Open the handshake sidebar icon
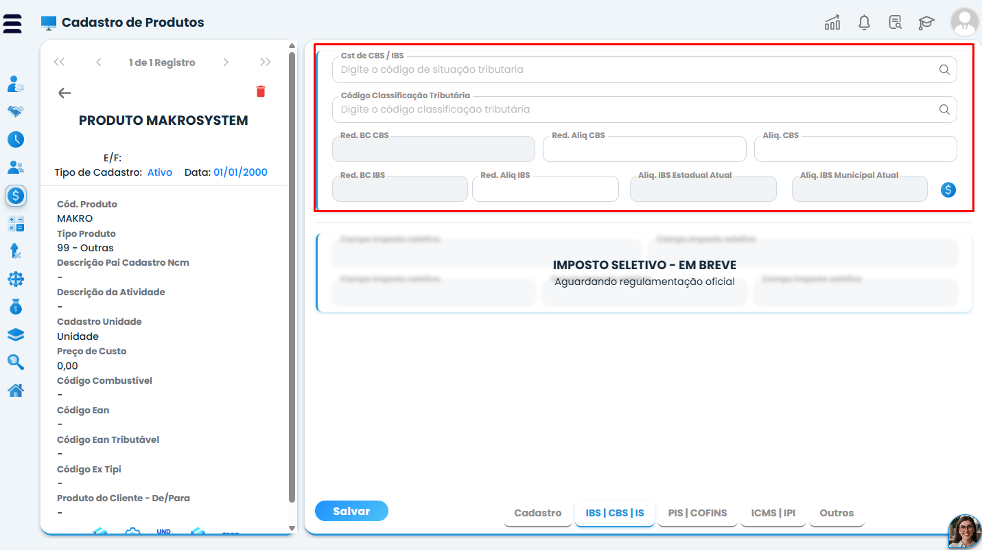 click(16, 111)
